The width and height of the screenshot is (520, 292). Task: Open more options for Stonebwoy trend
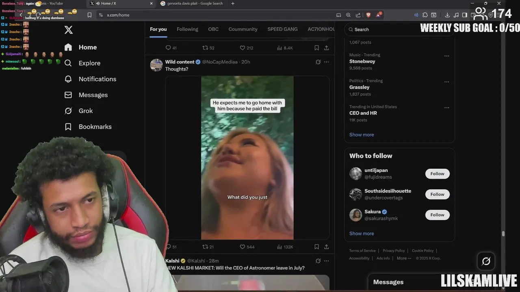point(446,56)
